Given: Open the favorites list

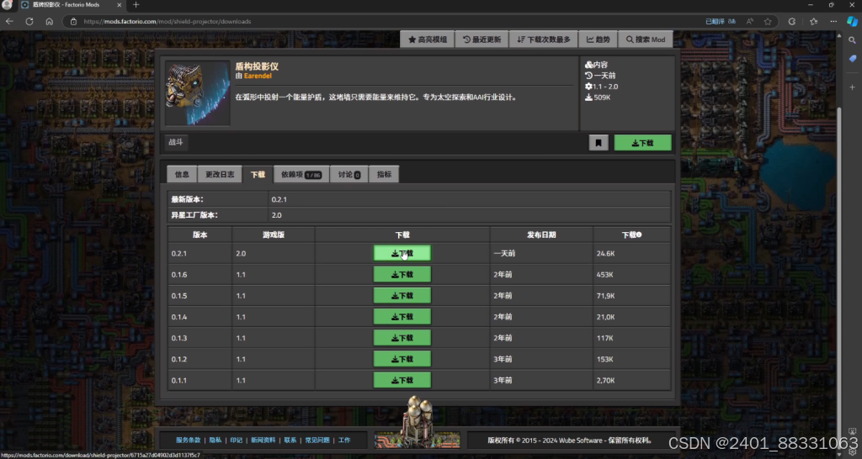Looking at the screenshot, I should point(814,21).
